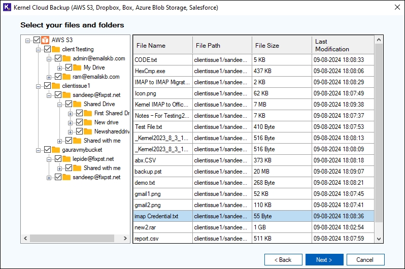Select the CODE.txt file row
Screen dimensions: 405x269
point(254,60)
